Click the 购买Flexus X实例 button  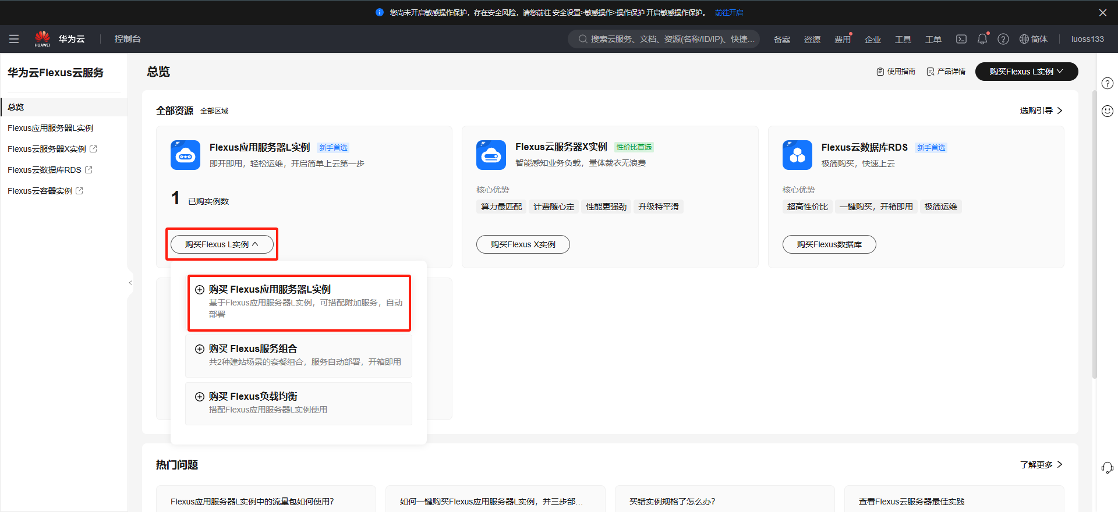click(x=522, y=244)
